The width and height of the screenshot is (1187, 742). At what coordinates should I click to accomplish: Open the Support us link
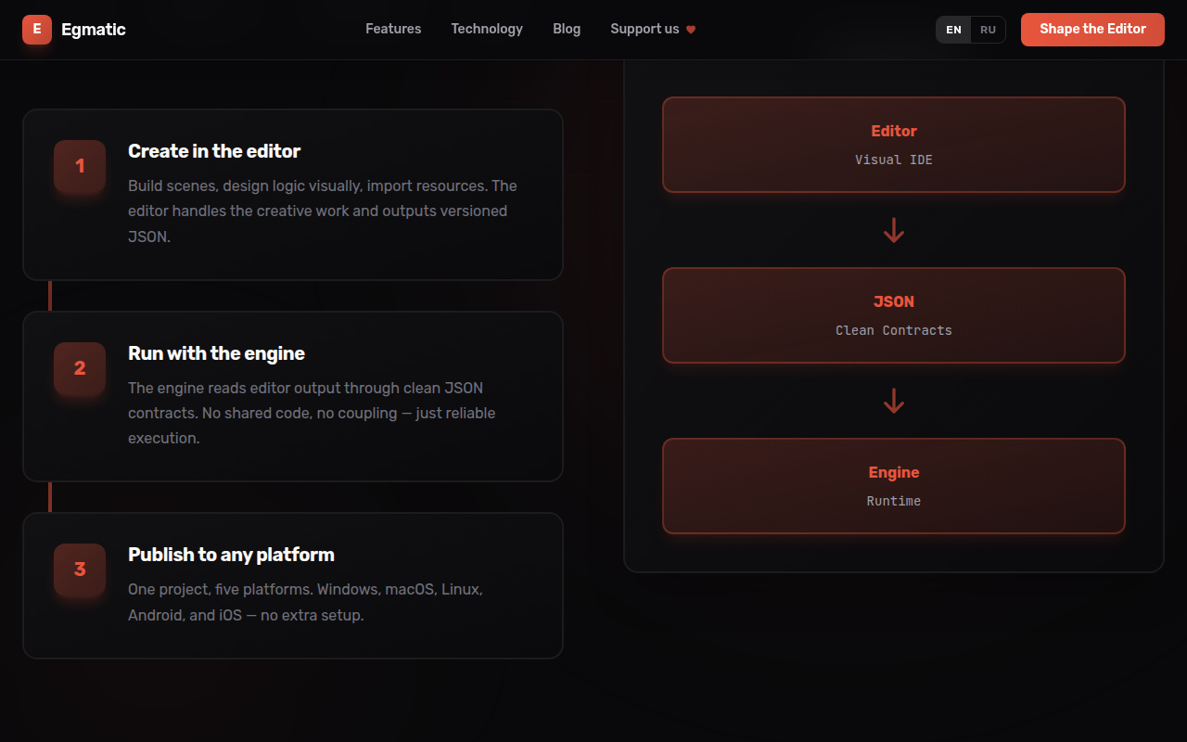pyautogui.click(x=653, y=29)
